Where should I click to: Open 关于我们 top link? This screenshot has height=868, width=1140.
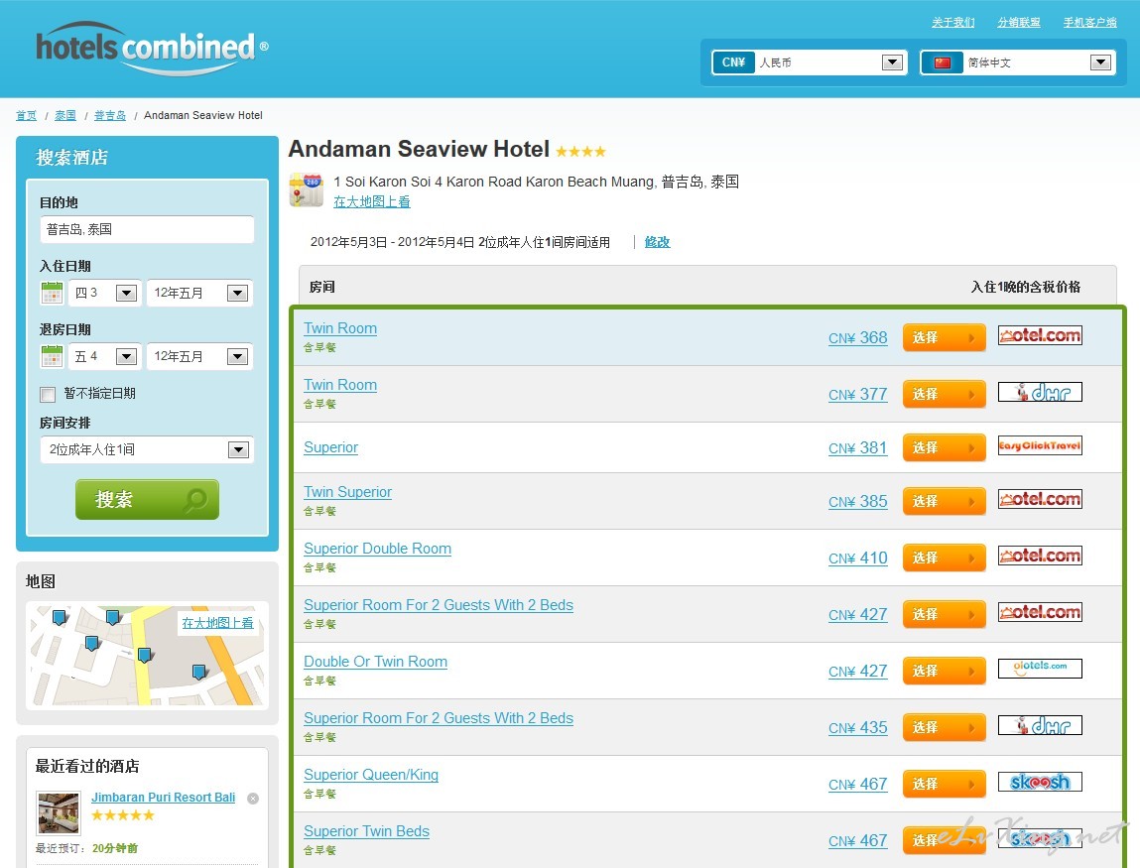[953, 23]
